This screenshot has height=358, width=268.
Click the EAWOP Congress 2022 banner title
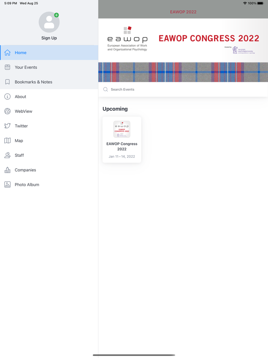click(x=209, y=38)
